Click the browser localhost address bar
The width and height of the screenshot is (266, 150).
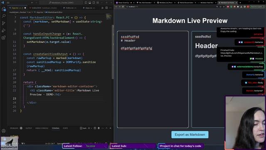(170, 7)
